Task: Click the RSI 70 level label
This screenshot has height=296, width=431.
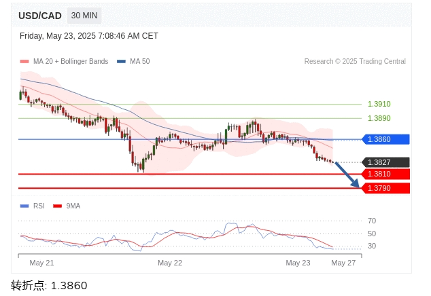Action: (x=372, y=221)
